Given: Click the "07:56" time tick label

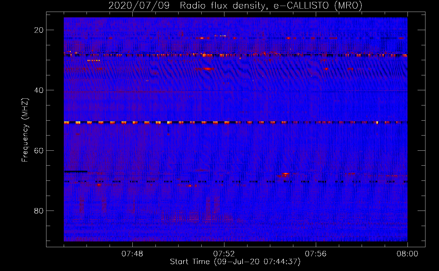Looking at the screenshot, I should (x=316, y=254).
